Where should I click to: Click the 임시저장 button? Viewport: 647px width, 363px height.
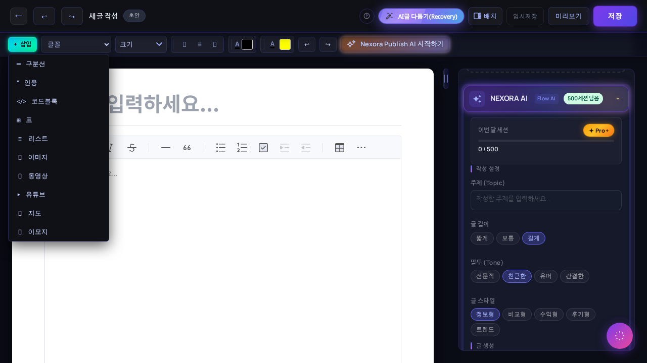[x=525, y=16]
